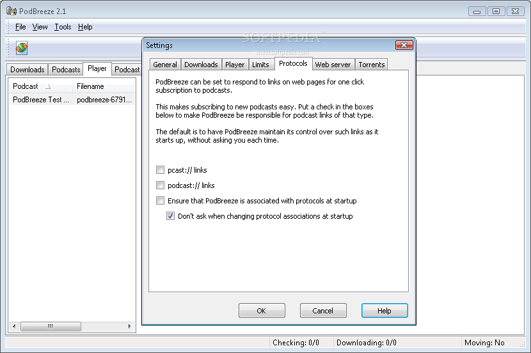Image resolution: width=531 pixels, height=353 pixels.
Task: Open the Player tab in Settings
Action: point(235,65)
